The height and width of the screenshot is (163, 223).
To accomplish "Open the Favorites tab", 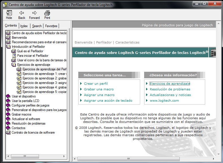I will [x=51, y=26].
